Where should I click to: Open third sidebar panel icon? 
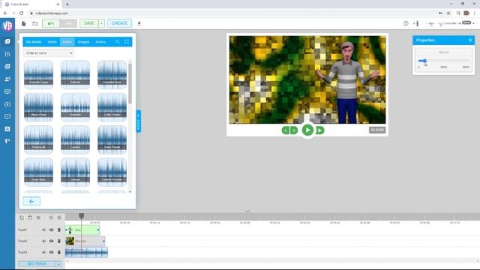click(7, 67)
